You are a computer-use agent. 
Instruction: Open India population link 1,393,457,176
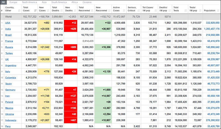[212, 29]
